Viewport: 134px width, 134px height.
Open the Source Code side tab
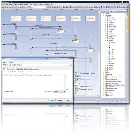[127, 27]
